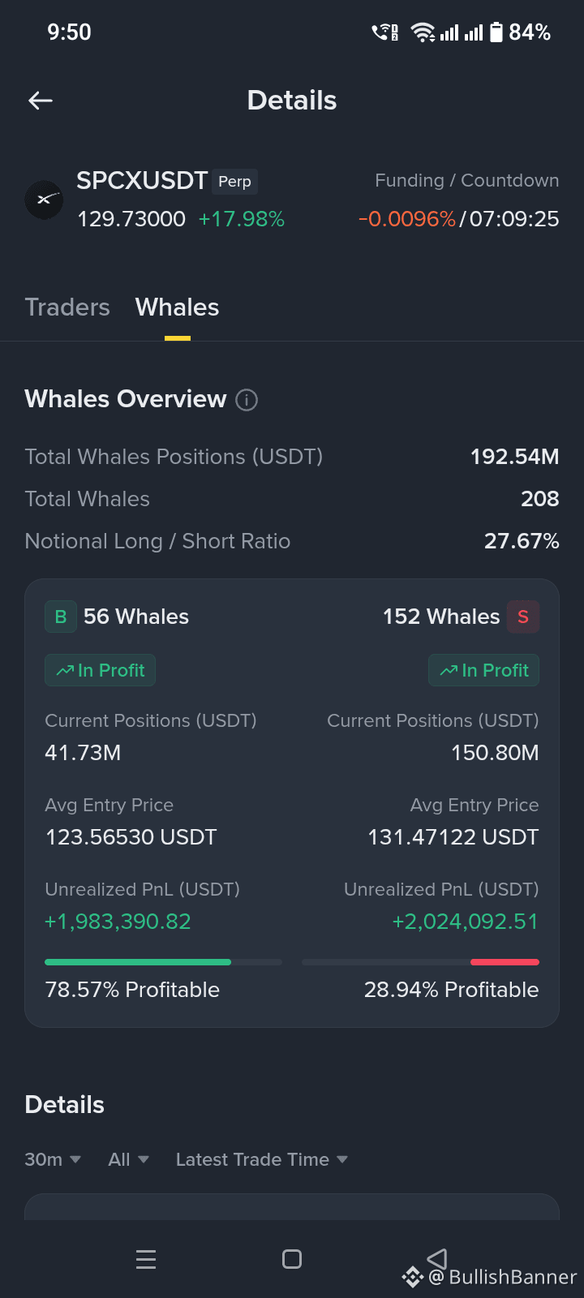Tap the red S sell badge
The image size is (584, 1298).
(x=523, y=617)
